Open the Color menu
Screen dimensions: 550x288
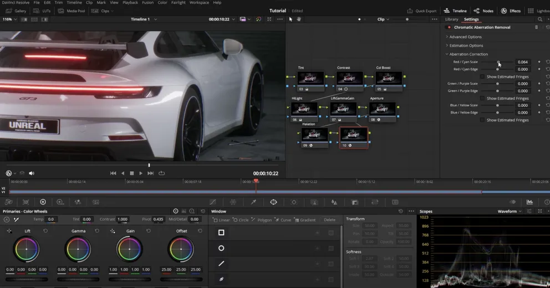pyautogui.click(x=162, y=2)
